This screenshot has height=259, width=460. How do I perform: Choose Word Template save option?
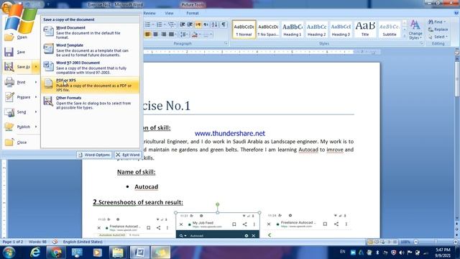(x=91, y=50)
